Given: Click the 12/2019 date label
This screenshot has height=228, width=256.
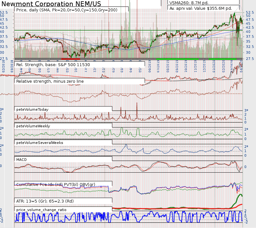Looking at the screenshot, I should (x=204, y=66).
